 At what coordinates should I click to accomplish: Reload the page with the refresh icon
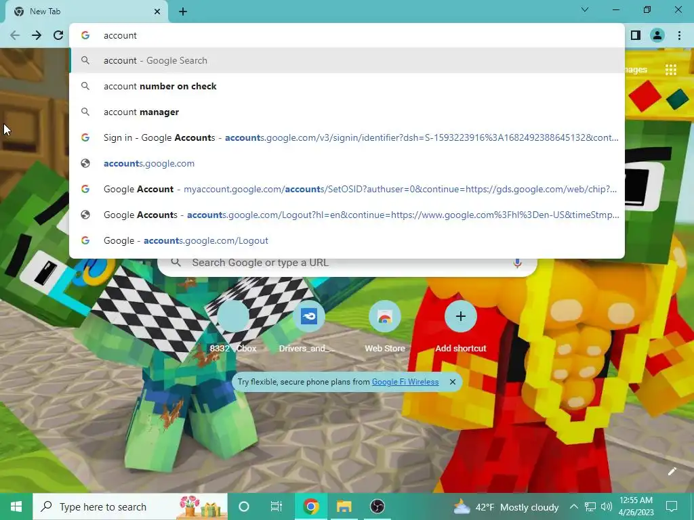(58, 35)
